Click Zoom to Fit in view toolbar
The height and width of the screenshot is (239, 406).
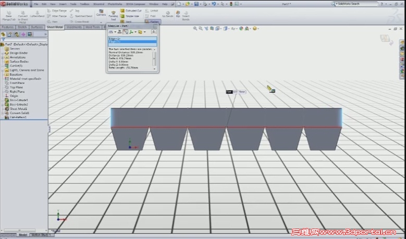(x=195, y=29)
